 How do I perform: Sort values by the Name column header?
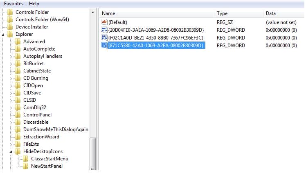click(x=155, y=13)
